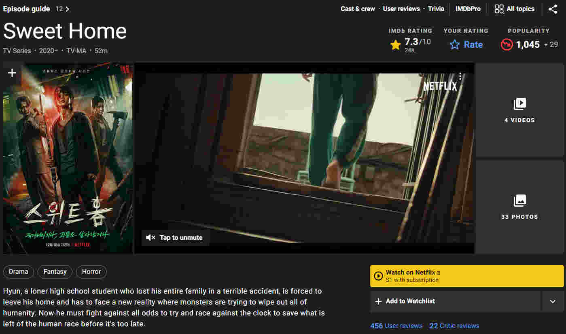The height and width of the screenshot is (334, 566).
Task: Open 22 Critic reviews link
Action: click(454, 326)
